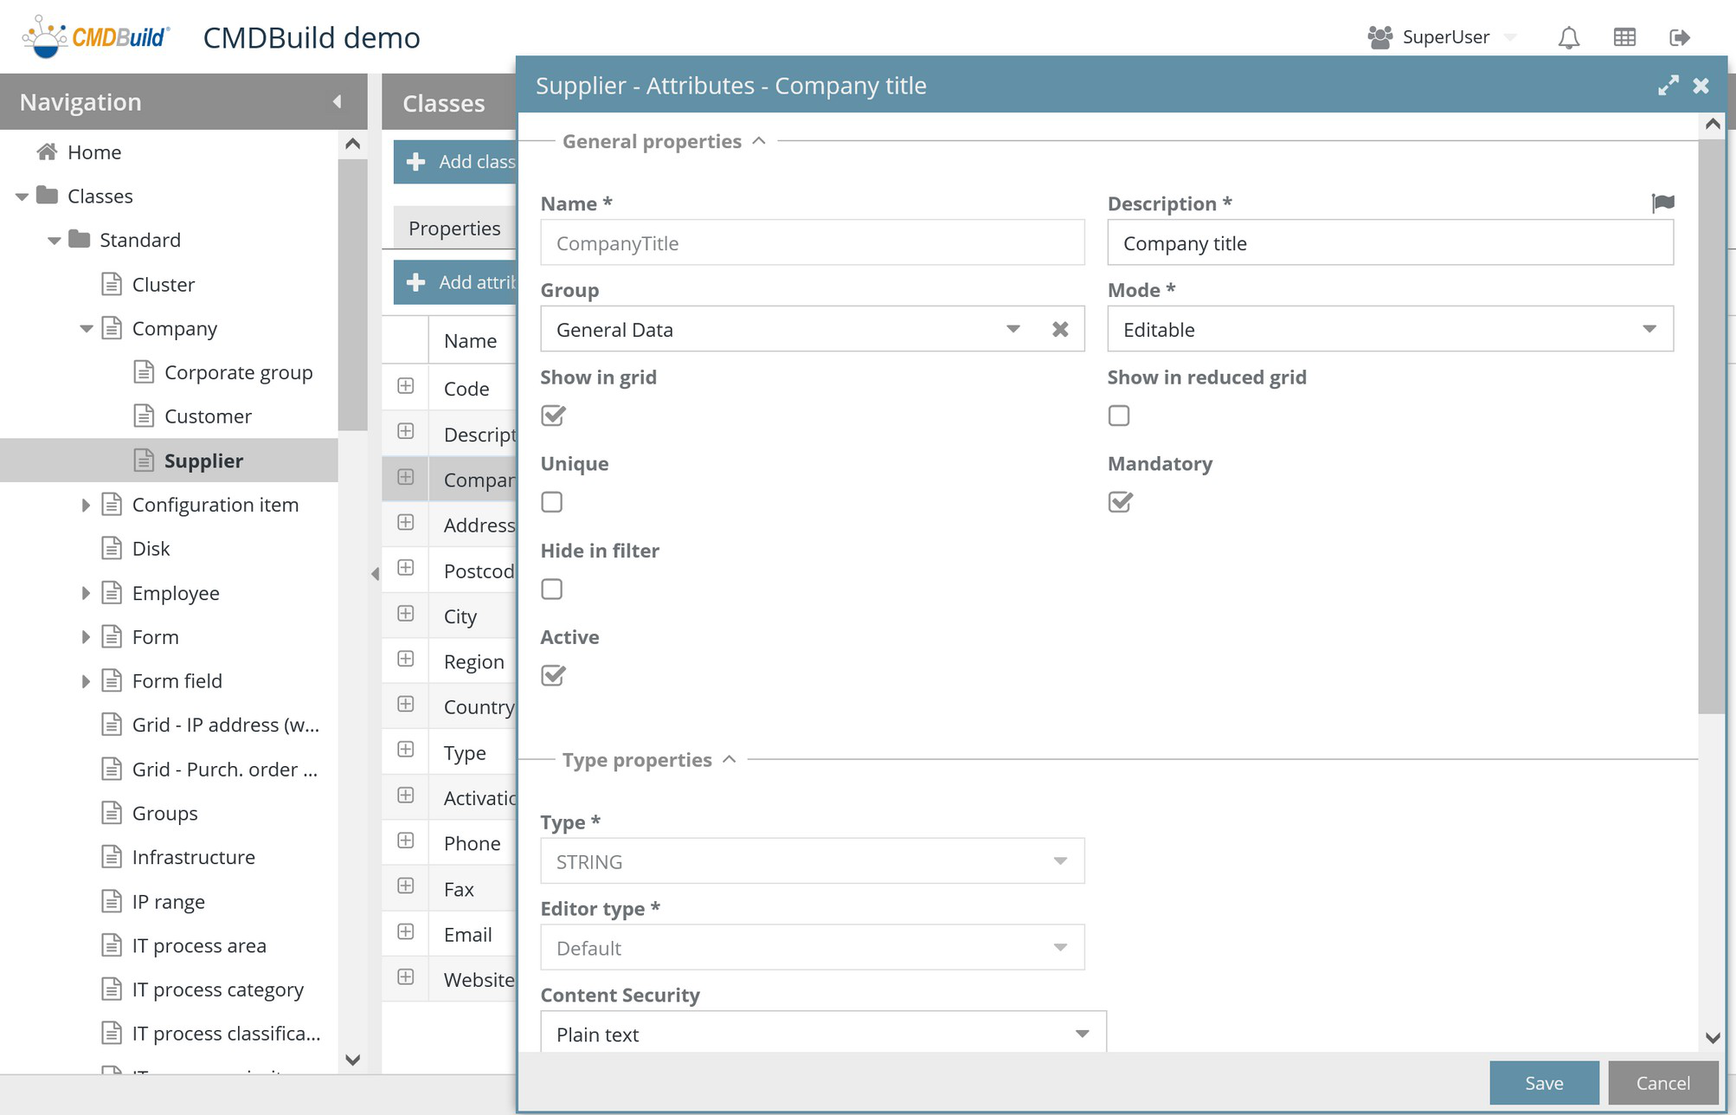Open the Content Security dropdown
Image resolution: width=1736 pixels, height=1115 pixels.
(x=1081, y=1033)
